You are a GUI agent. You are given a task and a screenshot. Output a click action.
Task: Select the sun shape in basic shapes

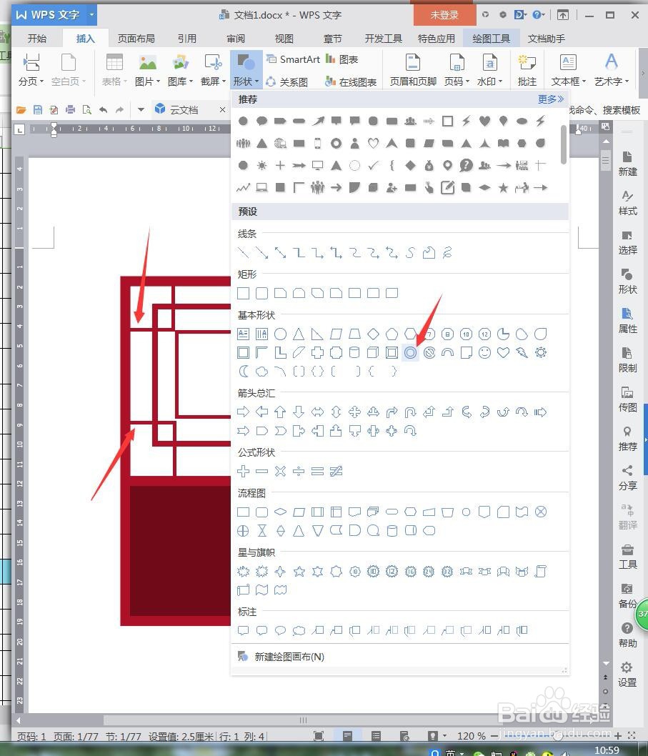[x=541, y=352]
